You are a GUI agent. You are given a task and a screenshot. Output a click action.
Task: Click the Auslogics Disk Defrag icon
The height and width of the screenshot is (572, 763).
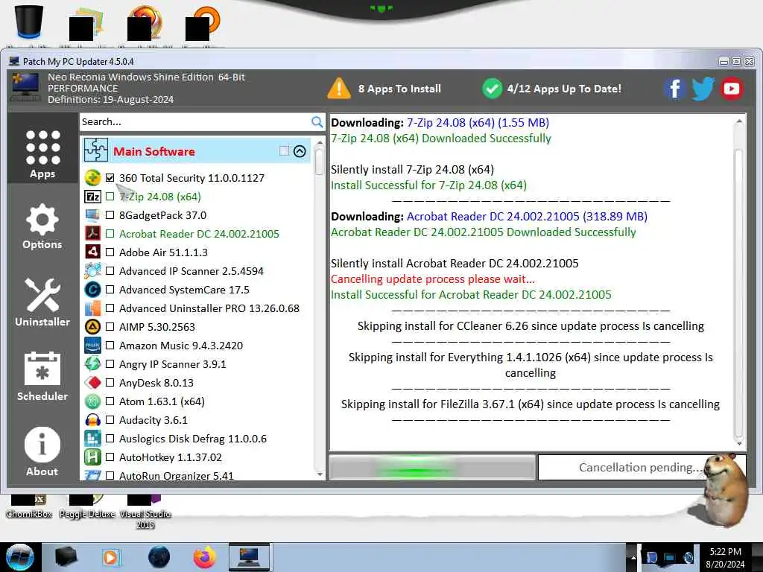click(x=92, y=438)
